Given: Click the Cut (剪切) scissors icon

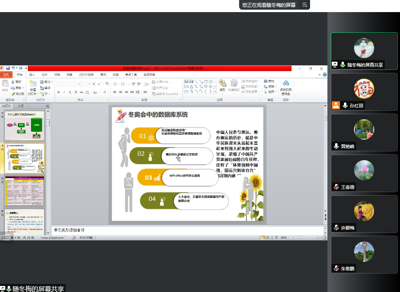Looking at the screenshot, I should [16, 82].
